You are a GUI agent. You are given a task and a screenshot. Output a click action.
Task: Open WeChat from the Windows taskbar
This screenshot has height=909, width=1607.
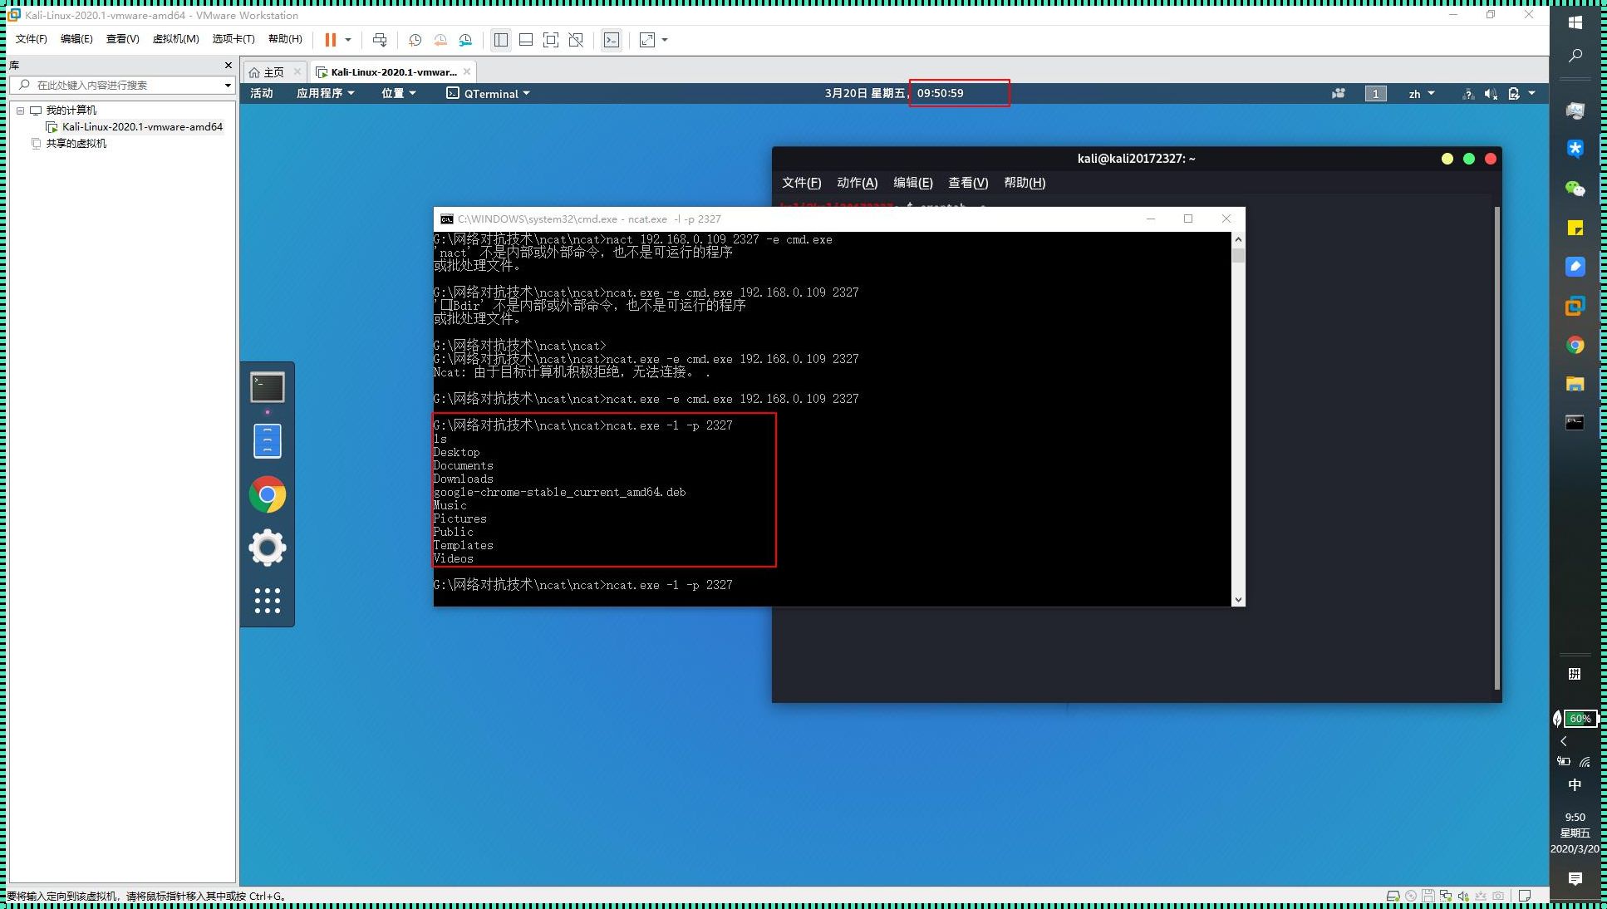[1575, 189]
